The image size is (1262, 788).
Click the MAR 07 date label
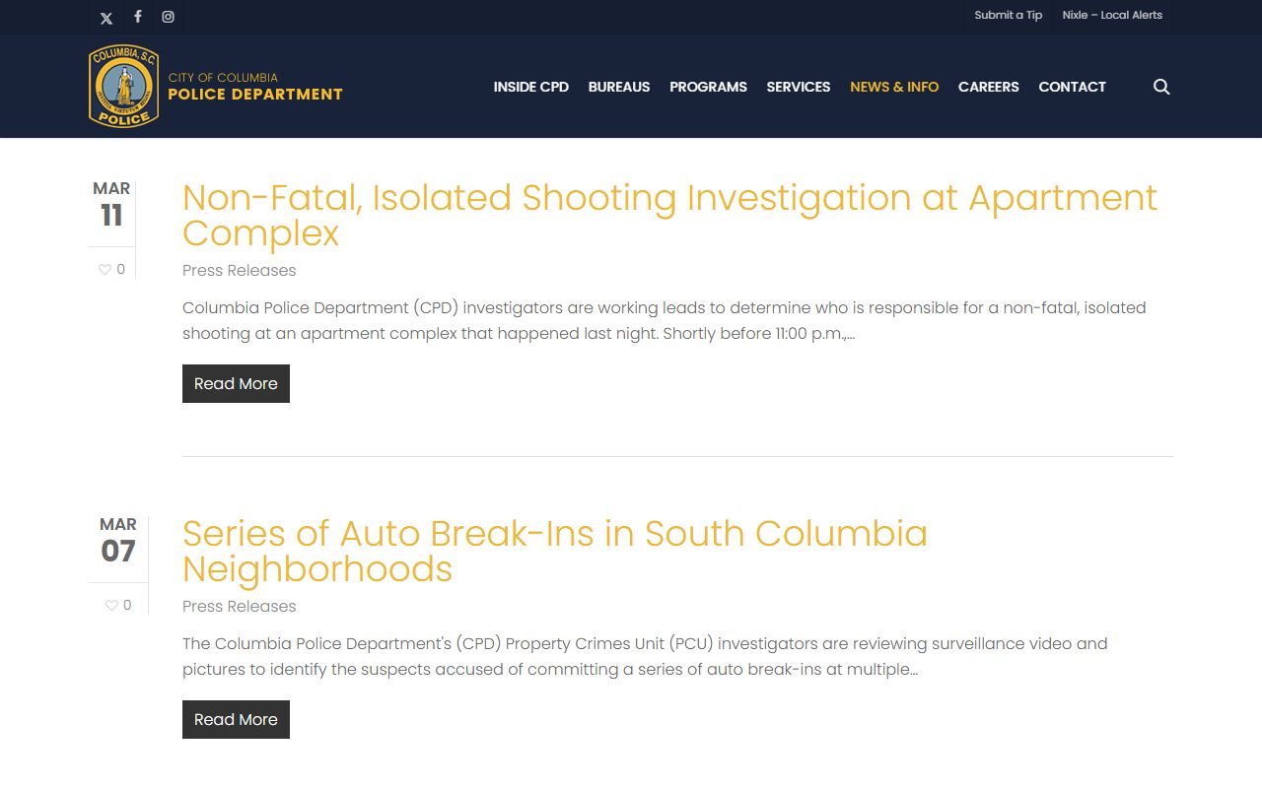pos(118,541)
